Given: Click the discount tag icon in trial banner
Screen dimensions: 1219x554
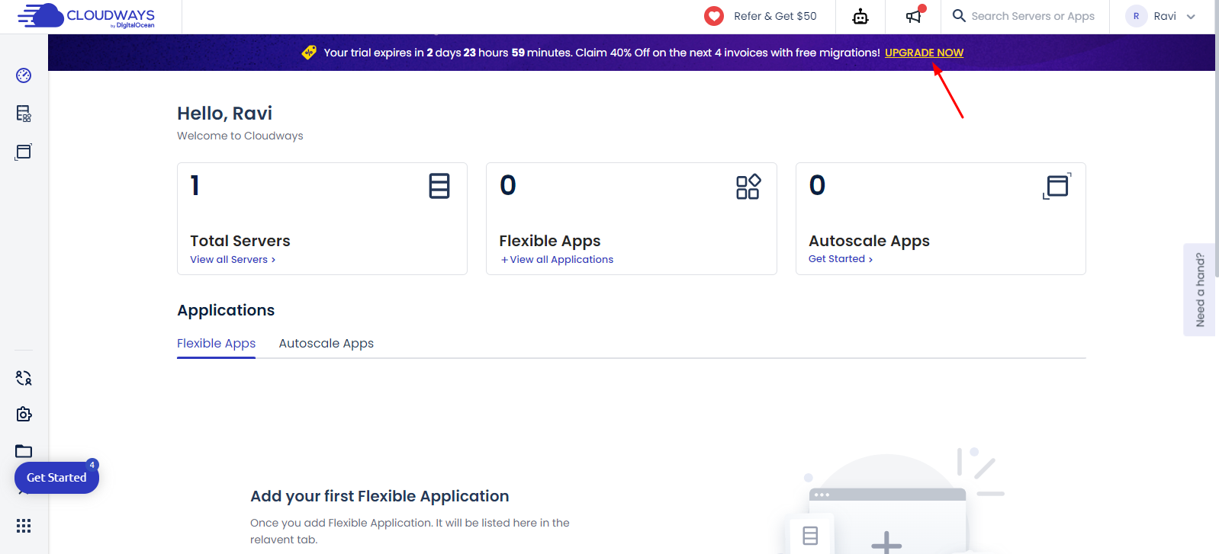Looking at the screenshot, I should click(x=309, y=53).
